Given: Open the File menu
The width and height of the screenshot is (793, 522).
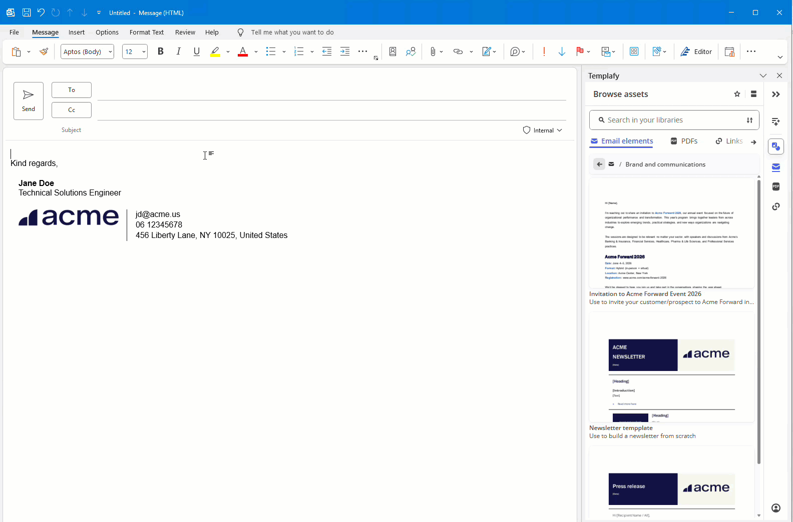Looking at the screenshot, I should (x=14, y=32).
